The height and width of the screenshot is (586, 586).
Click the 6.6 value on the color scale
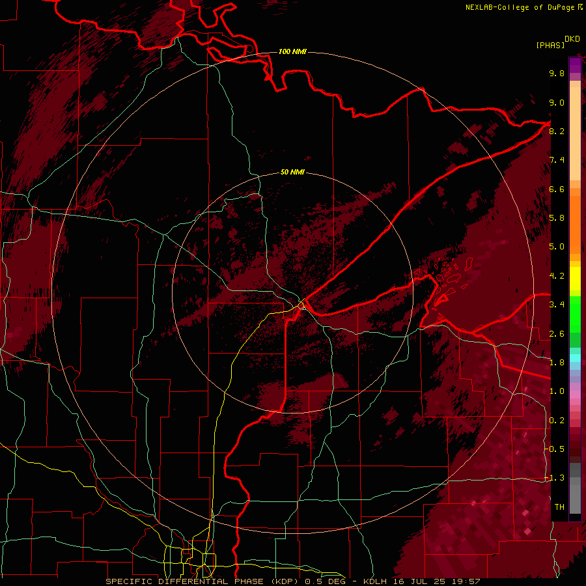[x=557, y=189]
